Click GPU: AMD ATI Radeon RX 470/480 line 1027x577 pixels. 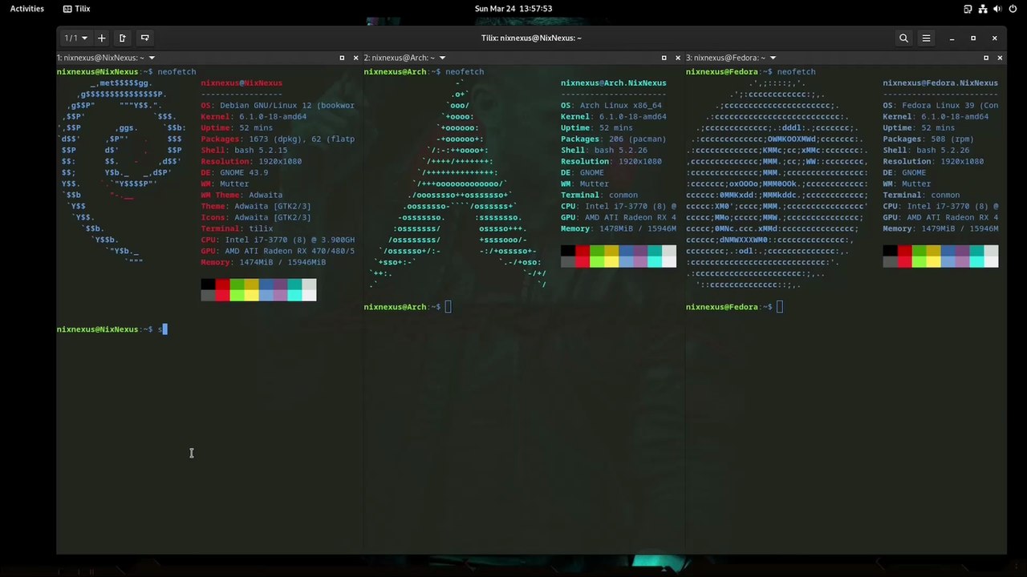[x=278, y=251]
